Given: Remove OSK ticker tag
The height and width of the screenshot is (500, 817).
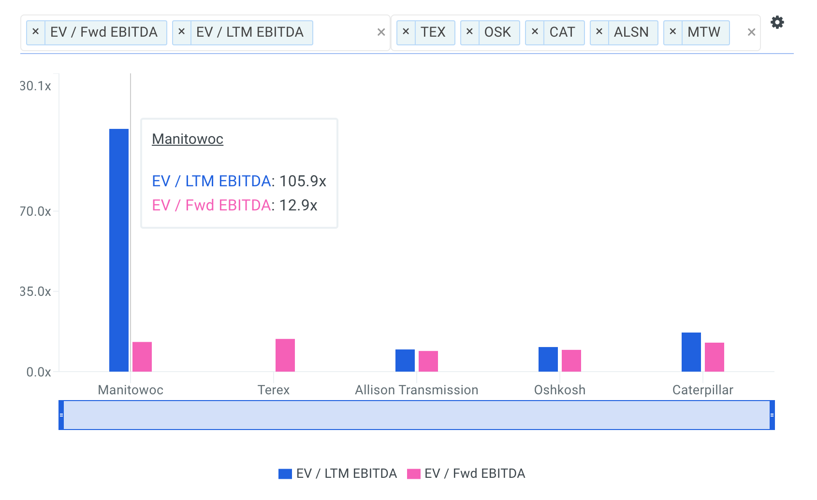Looking at the screenshot, I should (x=469, y=32).
